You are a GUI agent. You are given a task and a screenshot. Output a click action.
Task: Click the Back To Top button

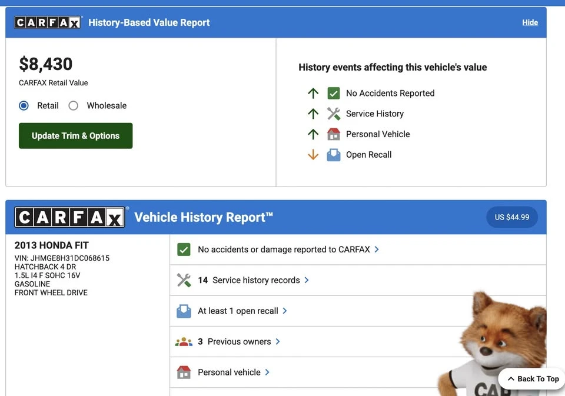point(533,379)
